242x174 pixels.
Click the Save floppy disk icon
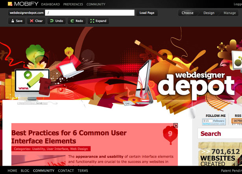(13, 21)
